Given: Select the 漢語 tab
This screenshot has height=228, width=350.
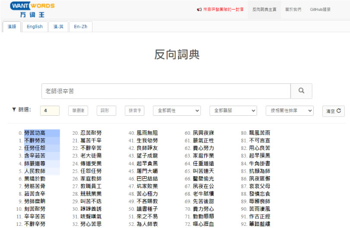Looking at the screenshot, I should [12, 26].
